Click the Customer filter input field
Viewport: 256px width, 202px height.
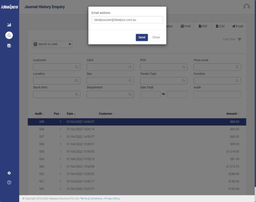(56, 67)
